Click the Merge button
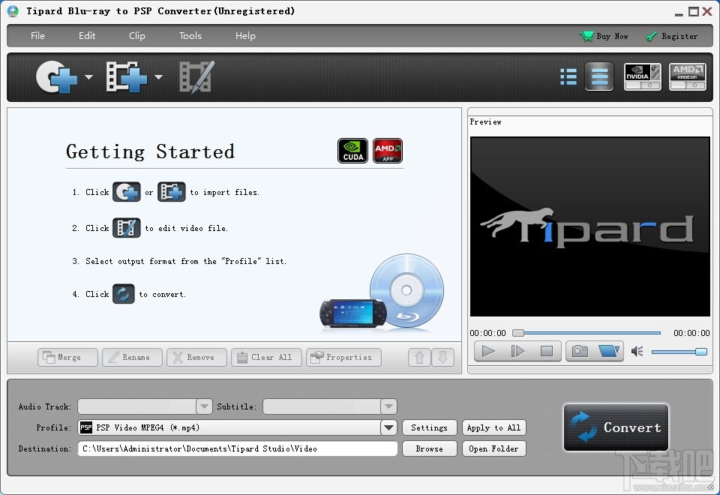Image resolution: width=720 pixels, height=495 pixels. point(67,357)
